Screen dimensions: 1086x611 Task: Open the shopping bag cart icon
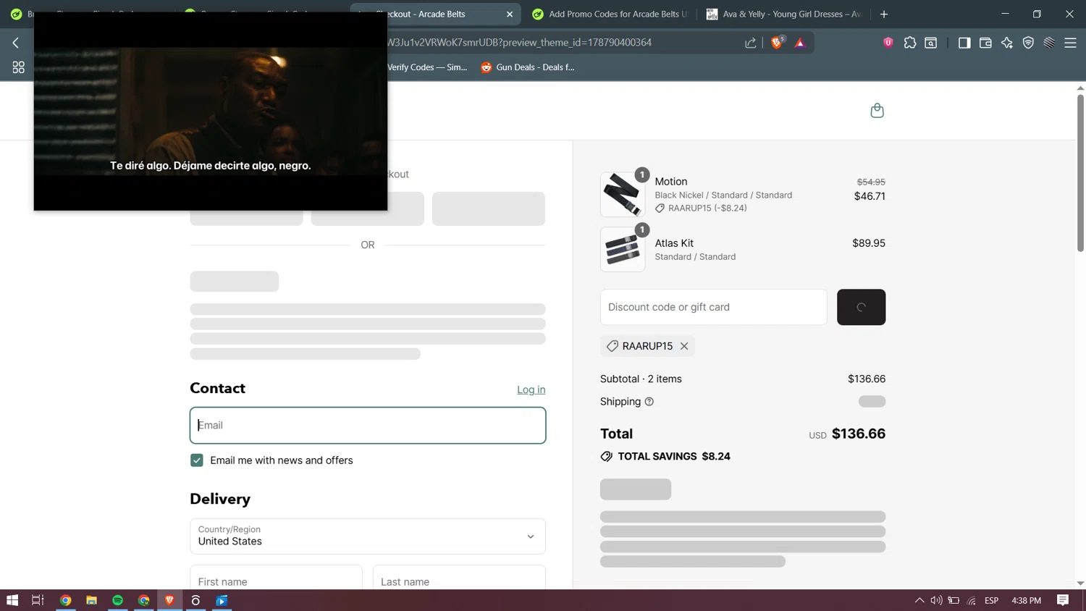pos(877,110)
